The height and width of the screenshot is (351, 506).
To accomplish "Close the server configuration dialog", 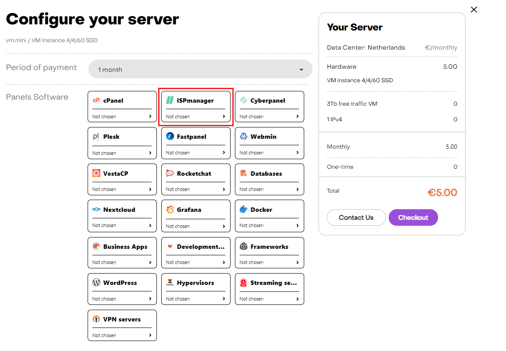I will 474,10.
